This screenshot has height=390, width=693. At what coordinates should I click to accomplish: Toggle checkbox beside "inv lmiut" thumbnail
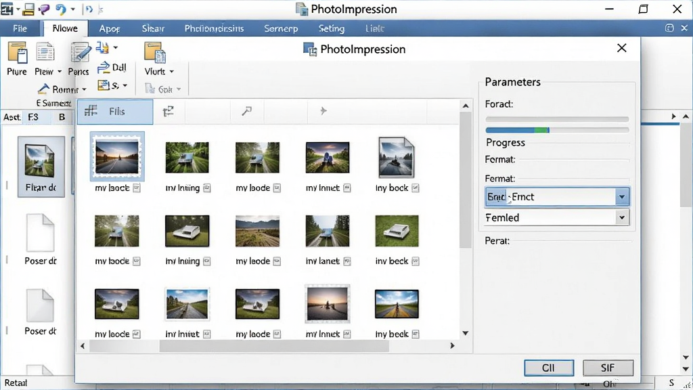coord(206,334)
